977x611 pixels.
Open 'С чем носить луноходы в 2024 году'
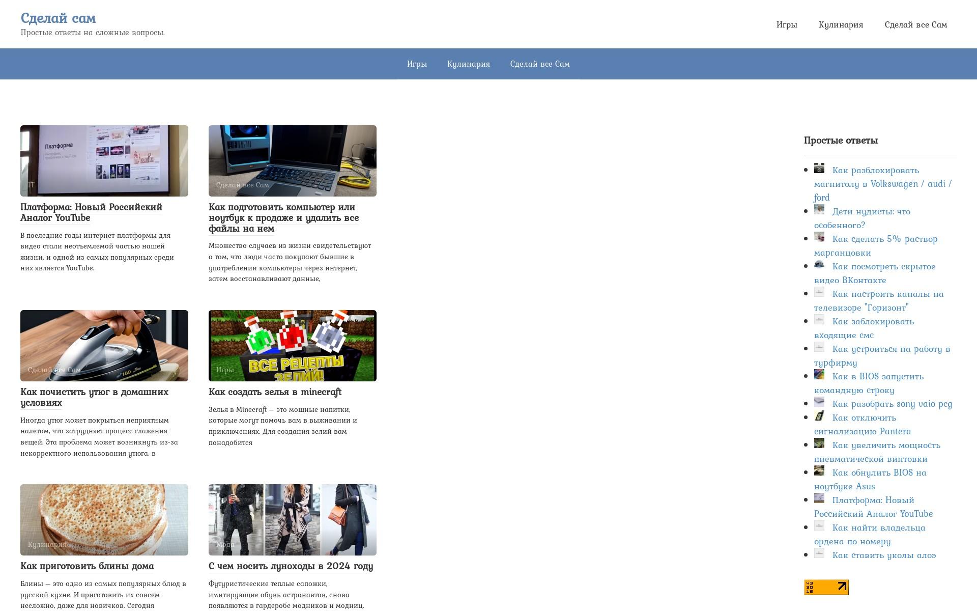click(x=291, y=566)
